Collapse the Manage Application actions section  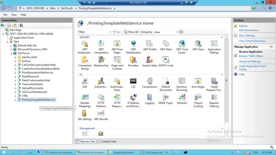click(x=271, y=47)
